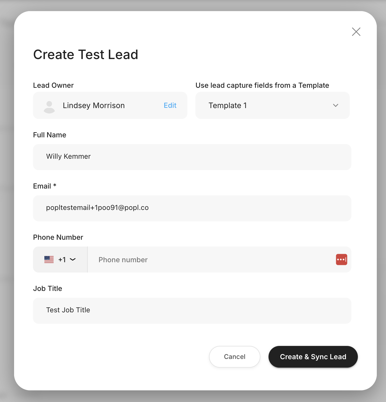Click Create & Sync Lead
This screenshot has height=402, width=386.
point(313,356)
